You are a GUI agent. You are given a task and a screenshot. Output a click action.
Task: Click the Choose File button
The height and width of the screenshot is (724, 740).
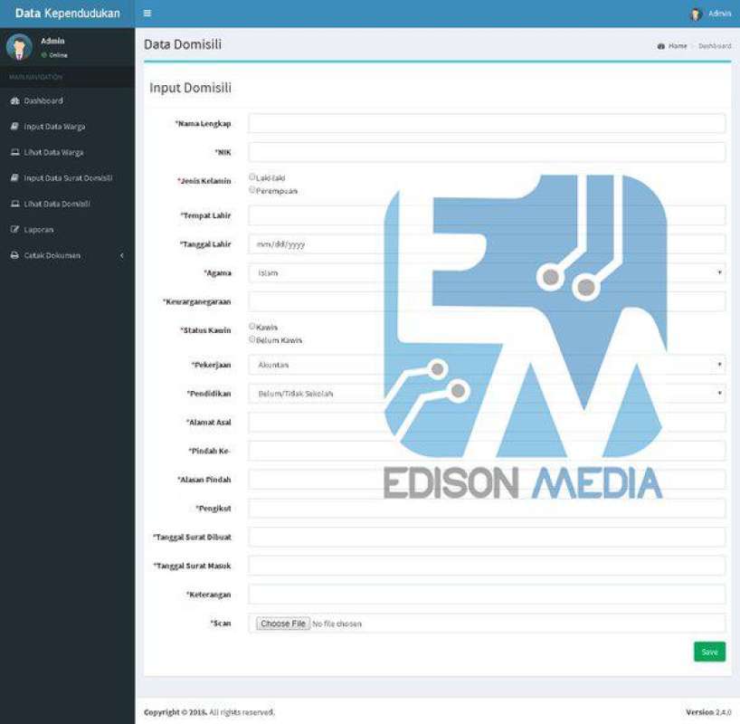click(283, 624)
